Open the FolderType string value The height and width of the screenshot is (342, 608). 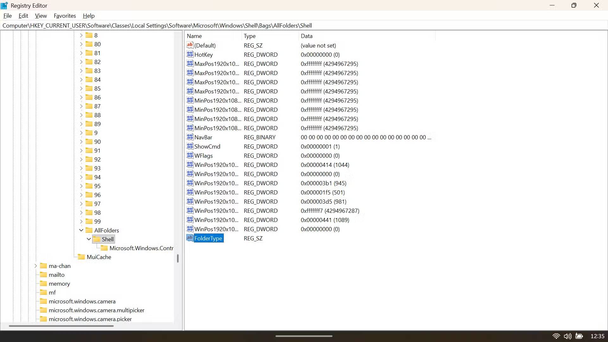click(208, 238)
